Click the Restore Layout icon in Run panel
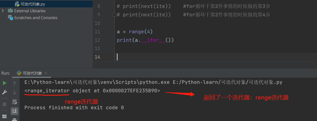 click(4, 116)
